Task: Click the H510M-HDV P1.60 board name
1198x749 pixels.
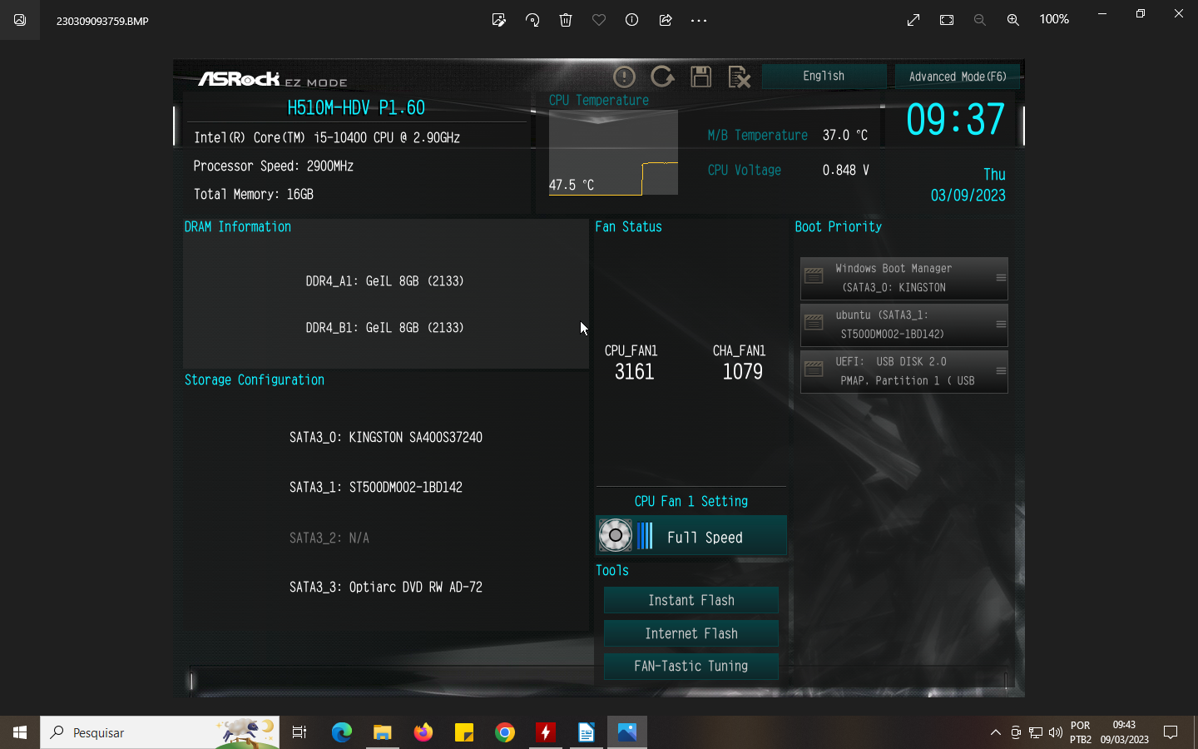Action: pos(356,107)
